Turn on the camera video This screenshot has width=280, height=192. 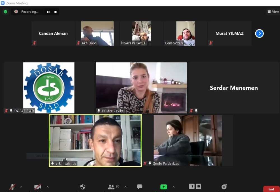tap(38, 187)
